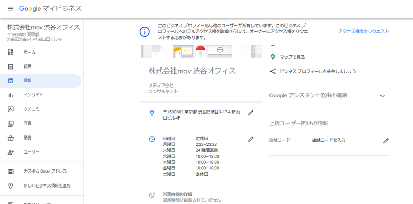
Task: Click 上級ユーザー向けの情報 heading
Action: tap(298, 123)
